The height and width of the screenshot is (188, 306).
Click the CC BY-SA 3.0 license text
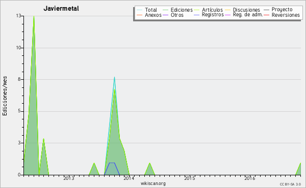click(290, 184)
